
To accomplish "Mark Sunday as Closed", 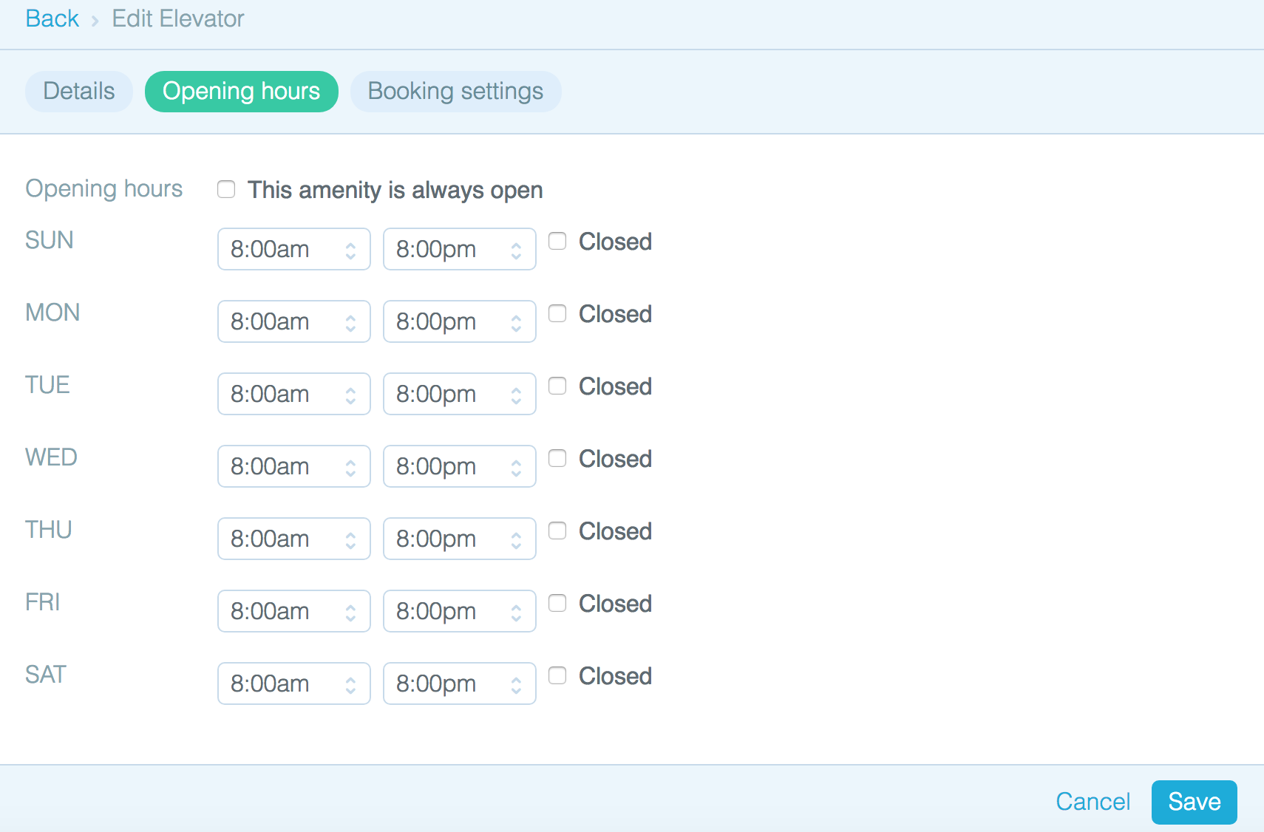I will click(x=557, y=241).
